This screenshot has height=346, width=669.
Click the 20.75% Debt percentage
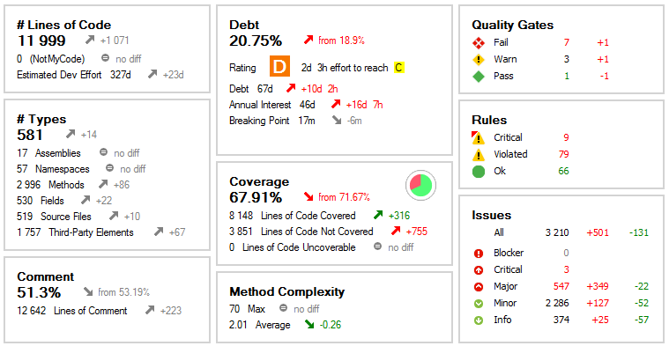tap(256, 40)
